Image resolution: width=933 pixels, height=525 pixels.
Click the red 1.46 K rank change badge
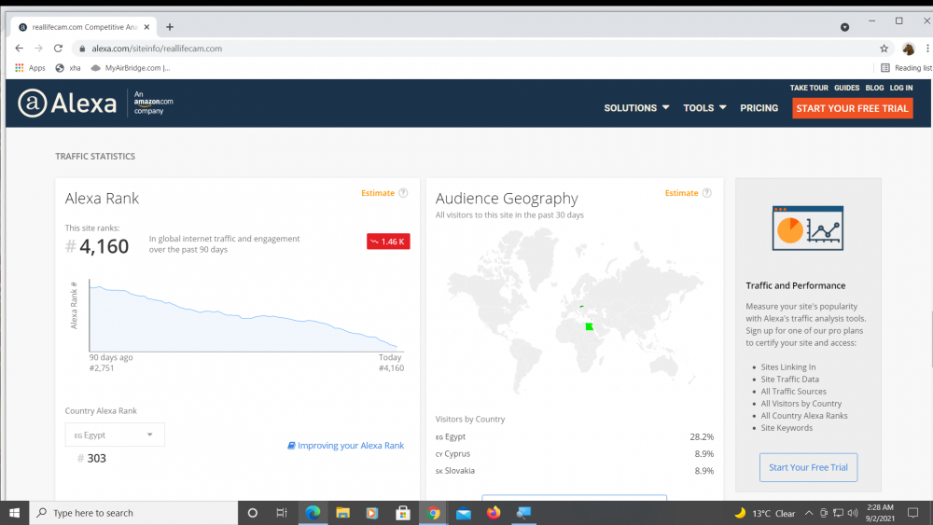[x=388, y=242]
